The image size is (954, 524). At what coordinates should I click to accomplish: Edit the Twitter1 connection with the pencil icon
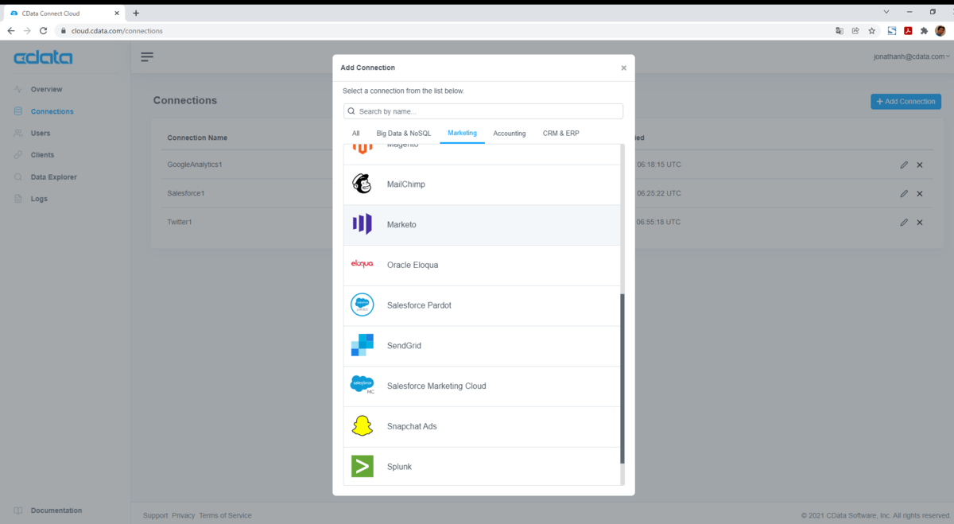pyautogui.click(x=904, y=223)
